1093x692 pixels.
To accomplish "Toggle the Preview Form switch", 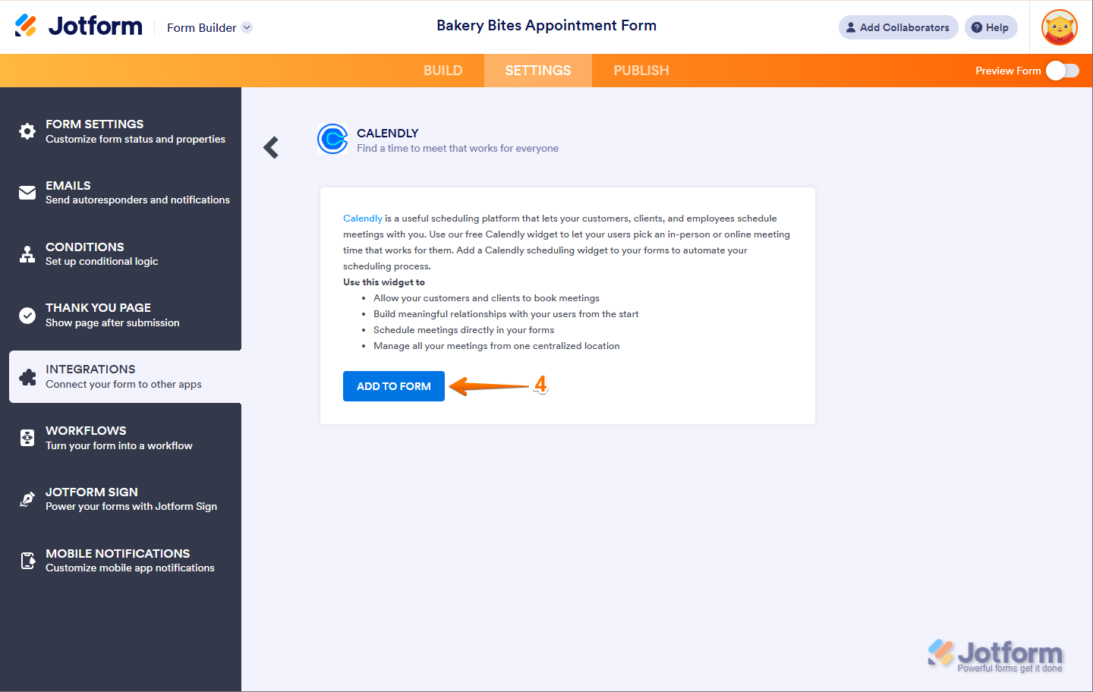I will (x=1062, y=71).
